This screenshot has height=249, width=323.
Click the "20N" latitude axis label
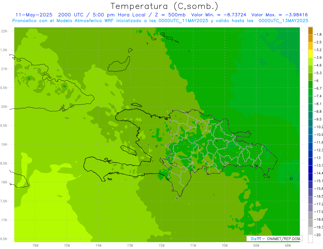click(4, 107)
